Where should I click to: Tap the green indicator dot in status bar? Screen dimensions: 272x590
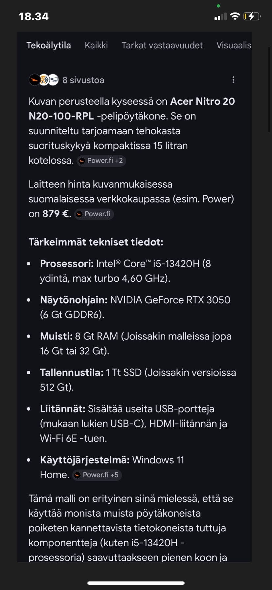(218, 6)
